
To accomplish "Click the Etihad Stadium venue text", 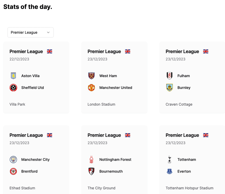I will (22, 188).
